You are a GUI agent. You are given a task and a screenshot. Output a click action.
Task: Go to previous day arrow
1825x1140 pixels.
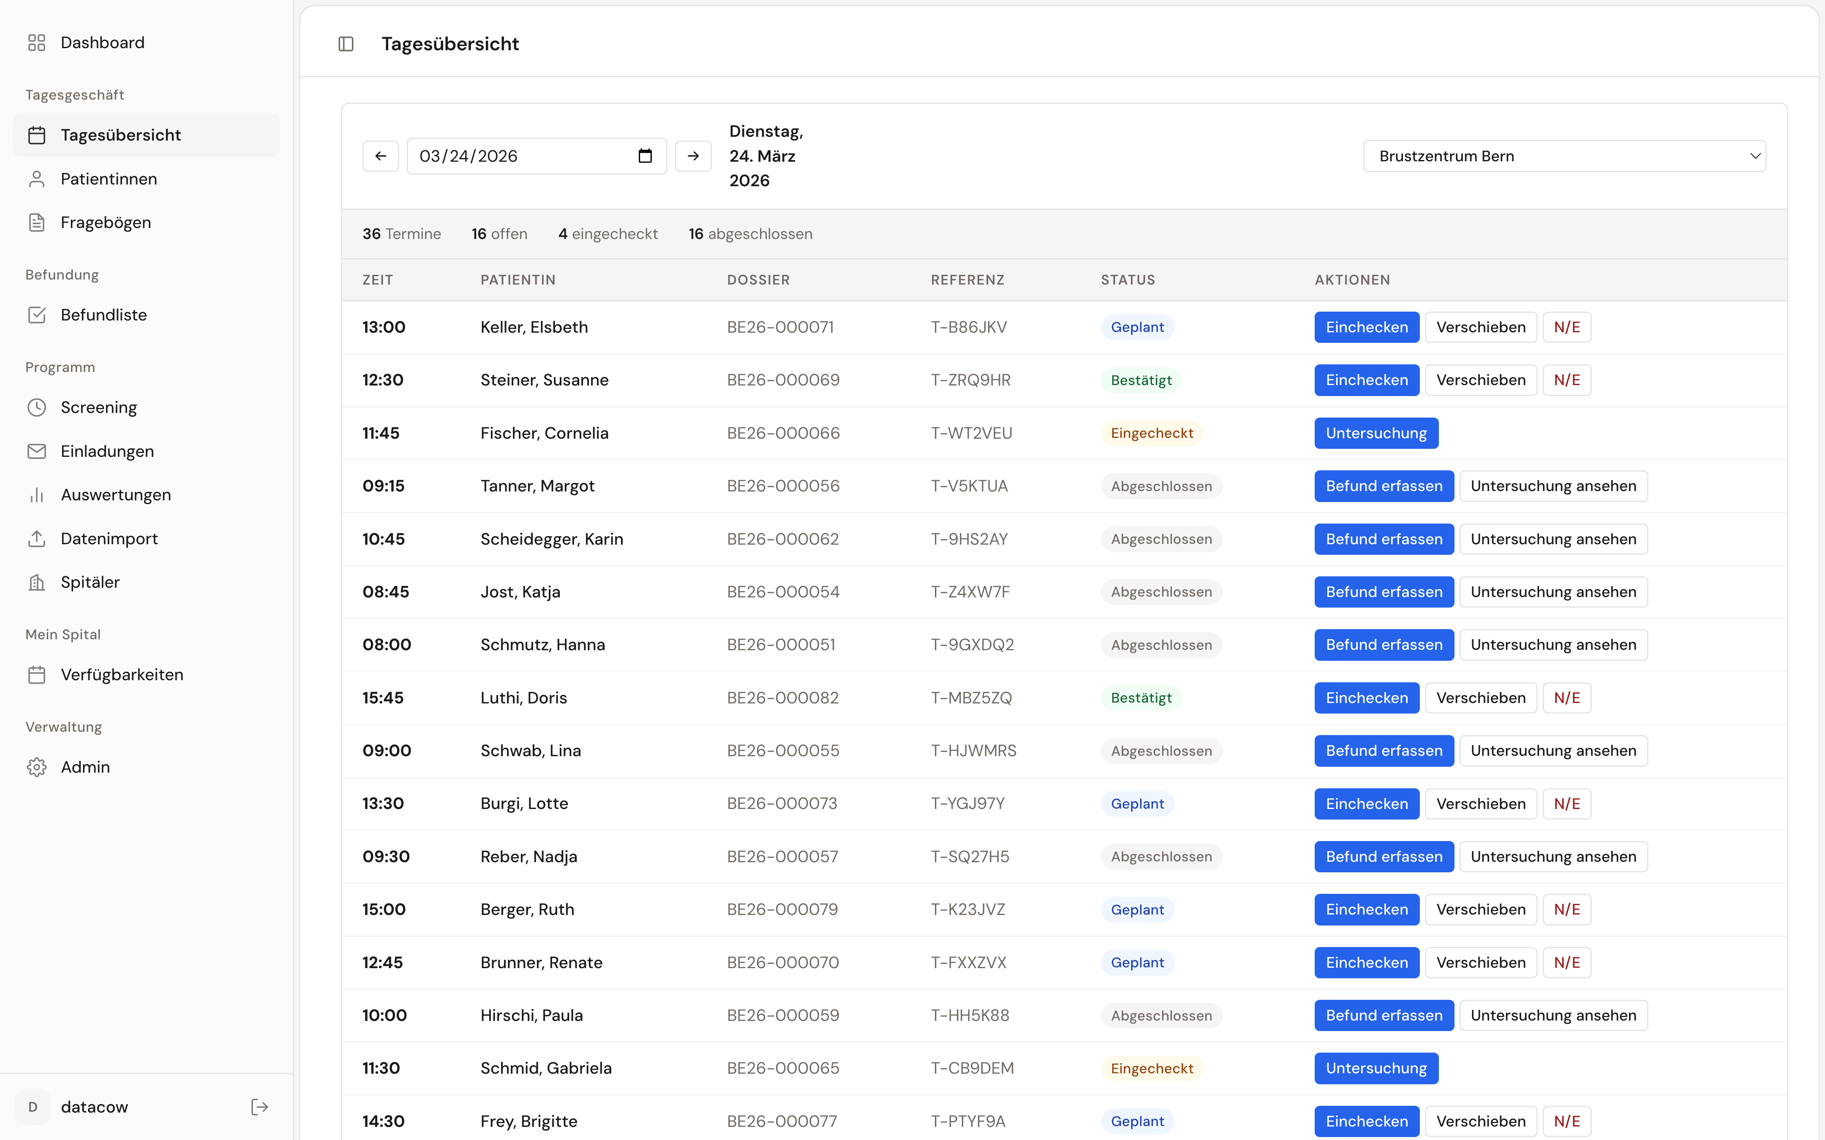point(381,156)
